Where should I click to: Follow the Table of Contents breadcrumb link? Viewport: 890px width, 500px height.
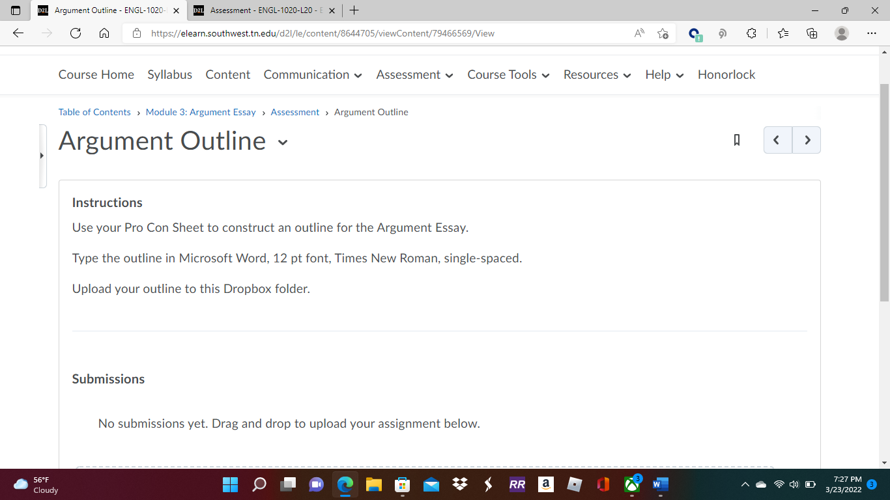(x=94, y=112)
